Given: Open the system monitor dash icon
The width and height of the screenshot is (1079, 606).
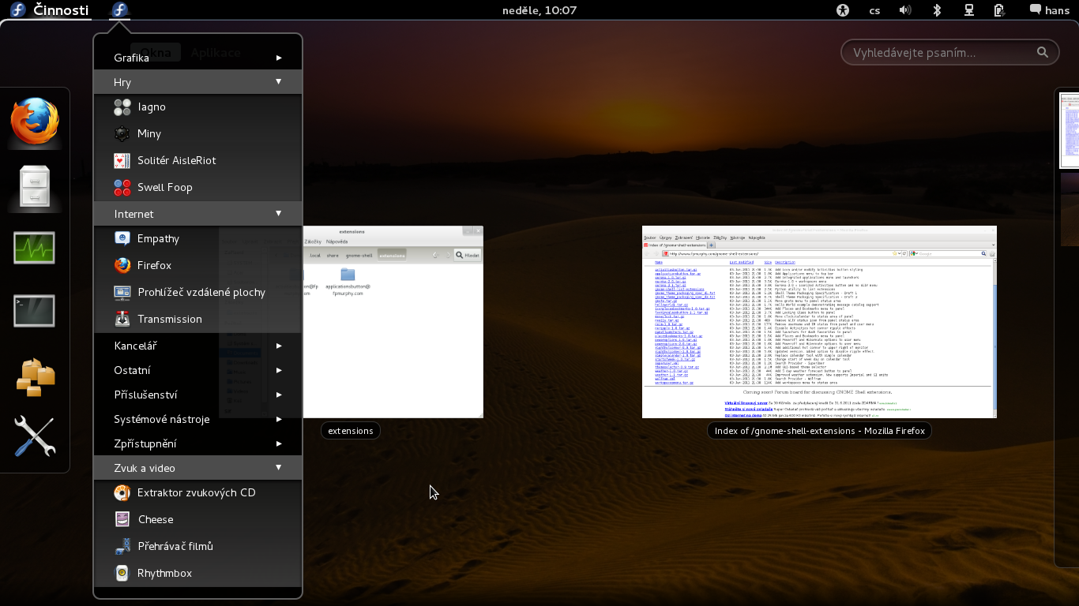Looking at the screenshot, I should [34, 248].
